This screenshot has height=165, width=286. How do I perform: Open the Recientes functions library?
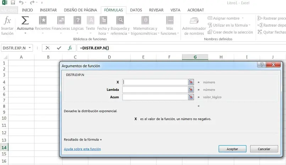coord(43,25)
